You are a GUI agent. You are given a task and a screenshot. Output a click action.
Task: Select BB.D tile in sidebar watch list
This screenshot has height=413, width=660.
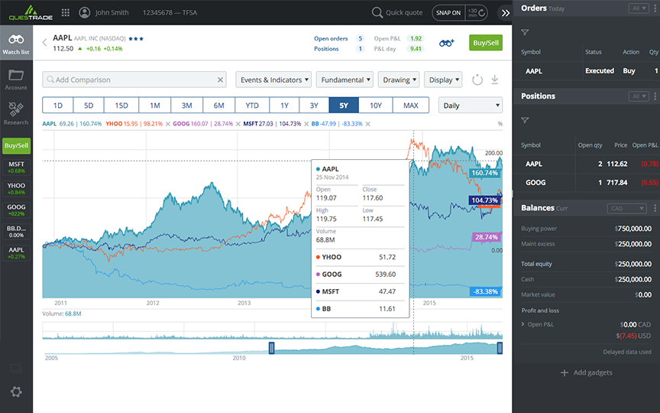click(x=16, y=232)
